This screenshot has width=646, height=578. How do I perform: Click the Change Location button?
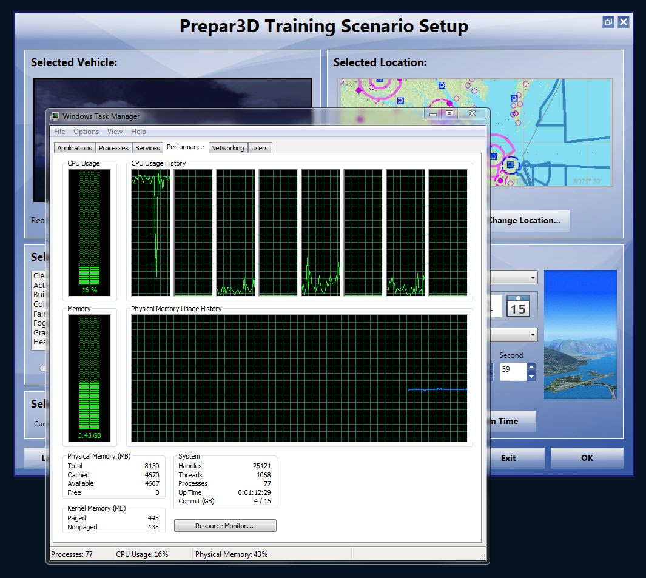click(530, 220)
